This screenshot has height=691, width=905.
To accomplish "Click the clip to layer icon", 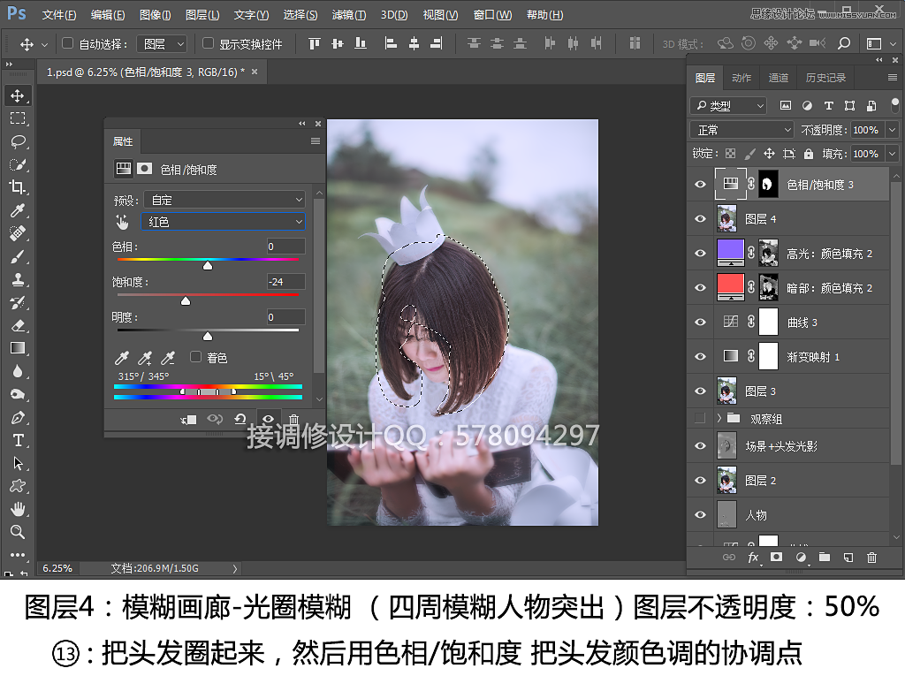I will (188, 420).
